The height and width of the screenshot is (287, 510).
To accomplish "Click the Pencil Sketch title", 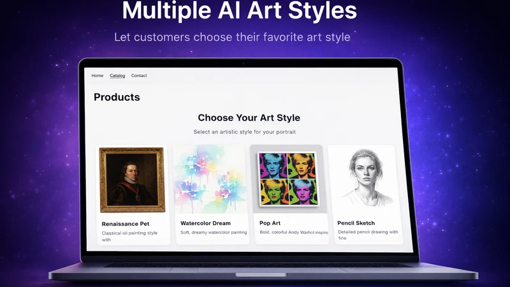I will 356,223.
